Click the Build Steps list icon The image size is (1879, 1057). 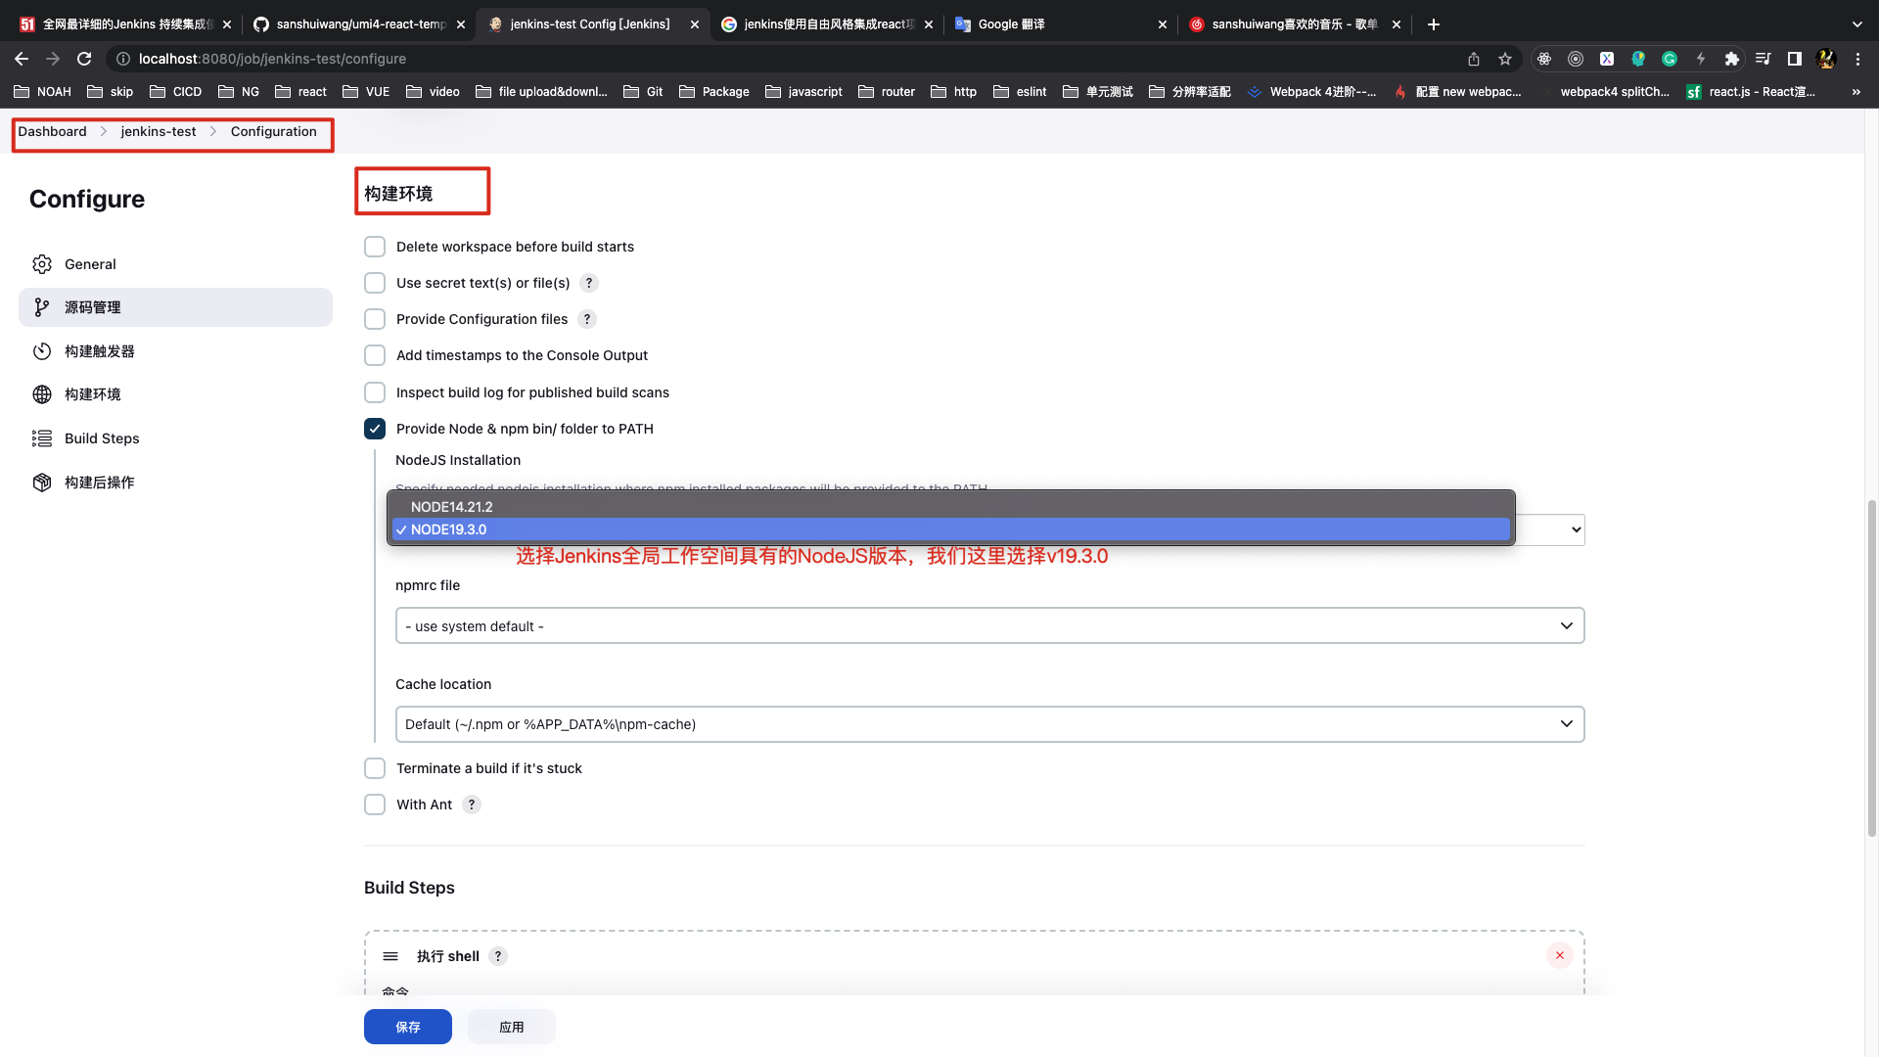41,438
